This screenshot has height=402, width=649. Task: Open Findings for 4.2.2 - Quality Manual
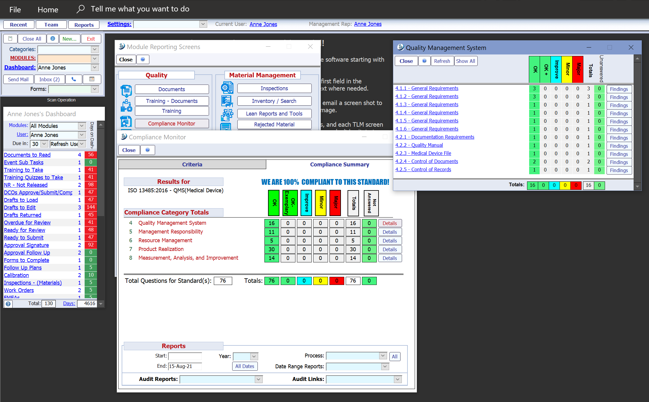tap(619, 146)
